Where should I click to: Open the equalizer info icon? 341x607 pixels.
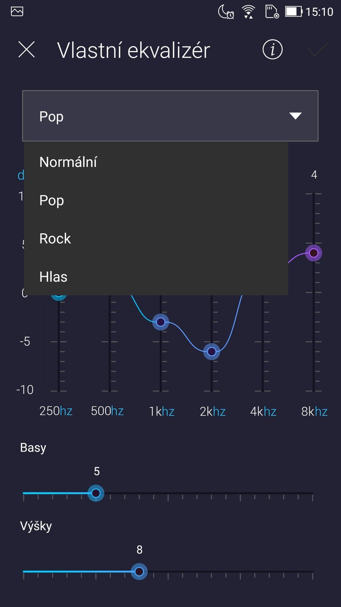point(272,49)
